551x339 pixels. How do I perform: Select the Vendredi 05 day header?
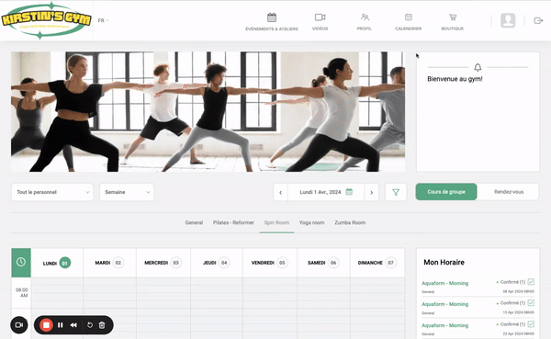[269, 263]
